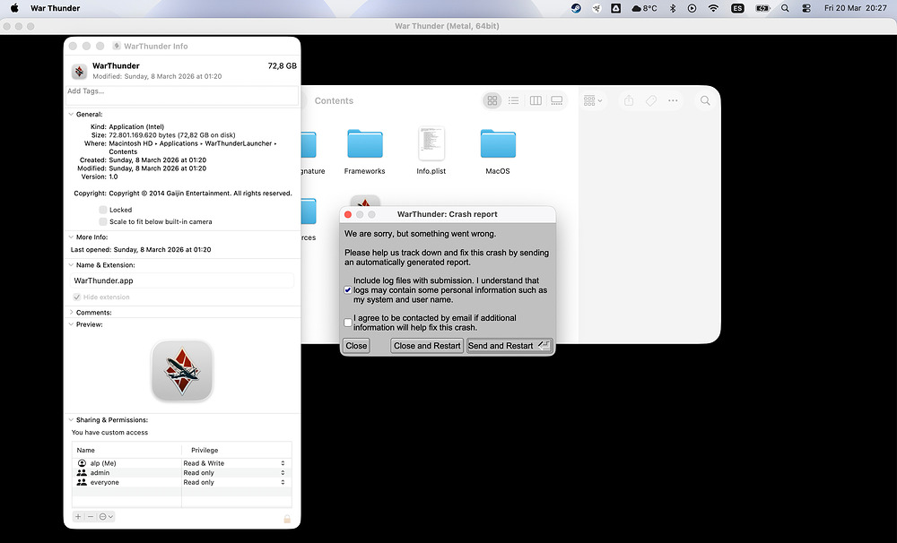Open the Info.plist file
Screen dimensions: 897x543
[431, 144]
